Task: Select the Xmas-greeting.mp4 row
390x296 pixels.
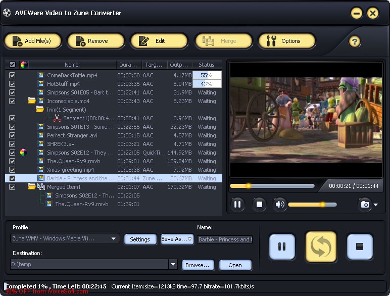Action: [x=114, y=170]
